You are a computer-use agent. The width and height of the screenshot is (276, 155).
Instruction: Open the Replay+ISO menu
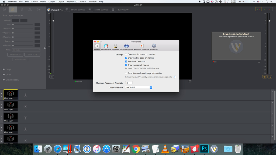click(71, 1)
